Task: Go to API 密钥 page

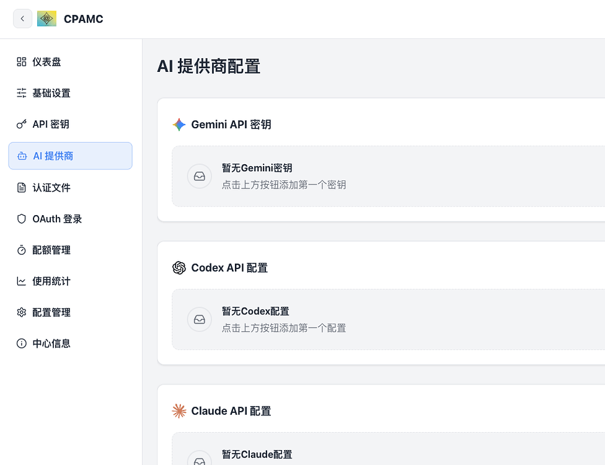Action: coord(70,124)
